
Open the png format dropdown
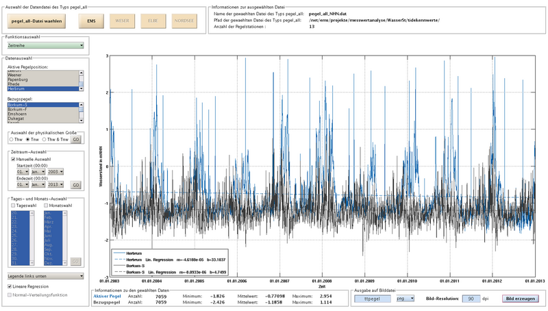click(406, 299)
